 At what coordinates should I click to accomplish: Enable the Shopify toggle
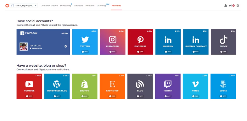tap(85, 96)
